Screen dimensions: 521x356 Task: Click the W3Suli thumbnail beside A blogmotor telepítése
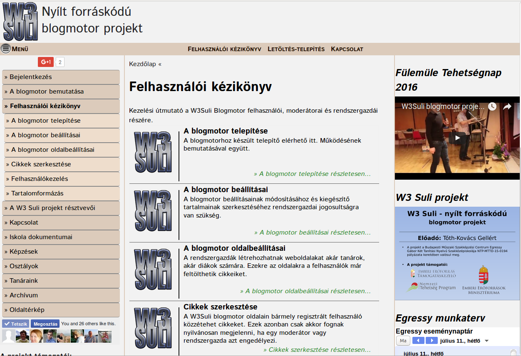[153, 152]
